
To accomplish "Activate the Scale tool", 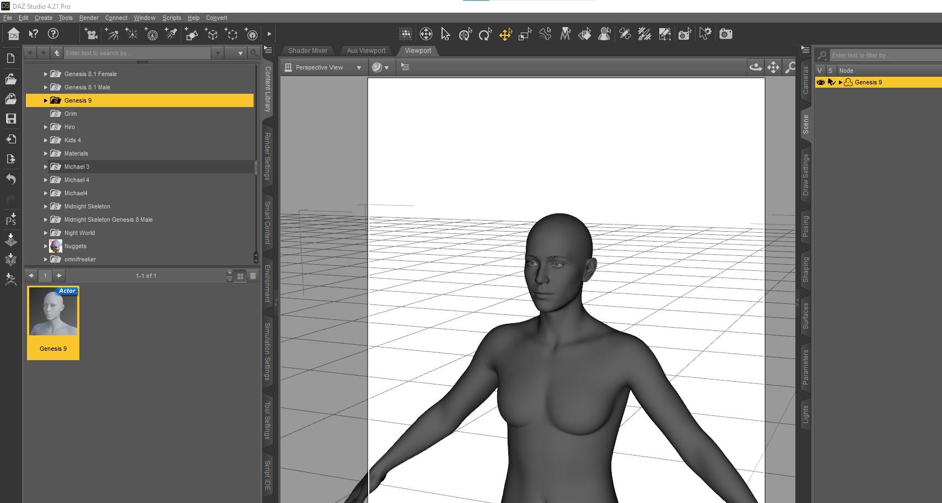I will coord(525,34).
